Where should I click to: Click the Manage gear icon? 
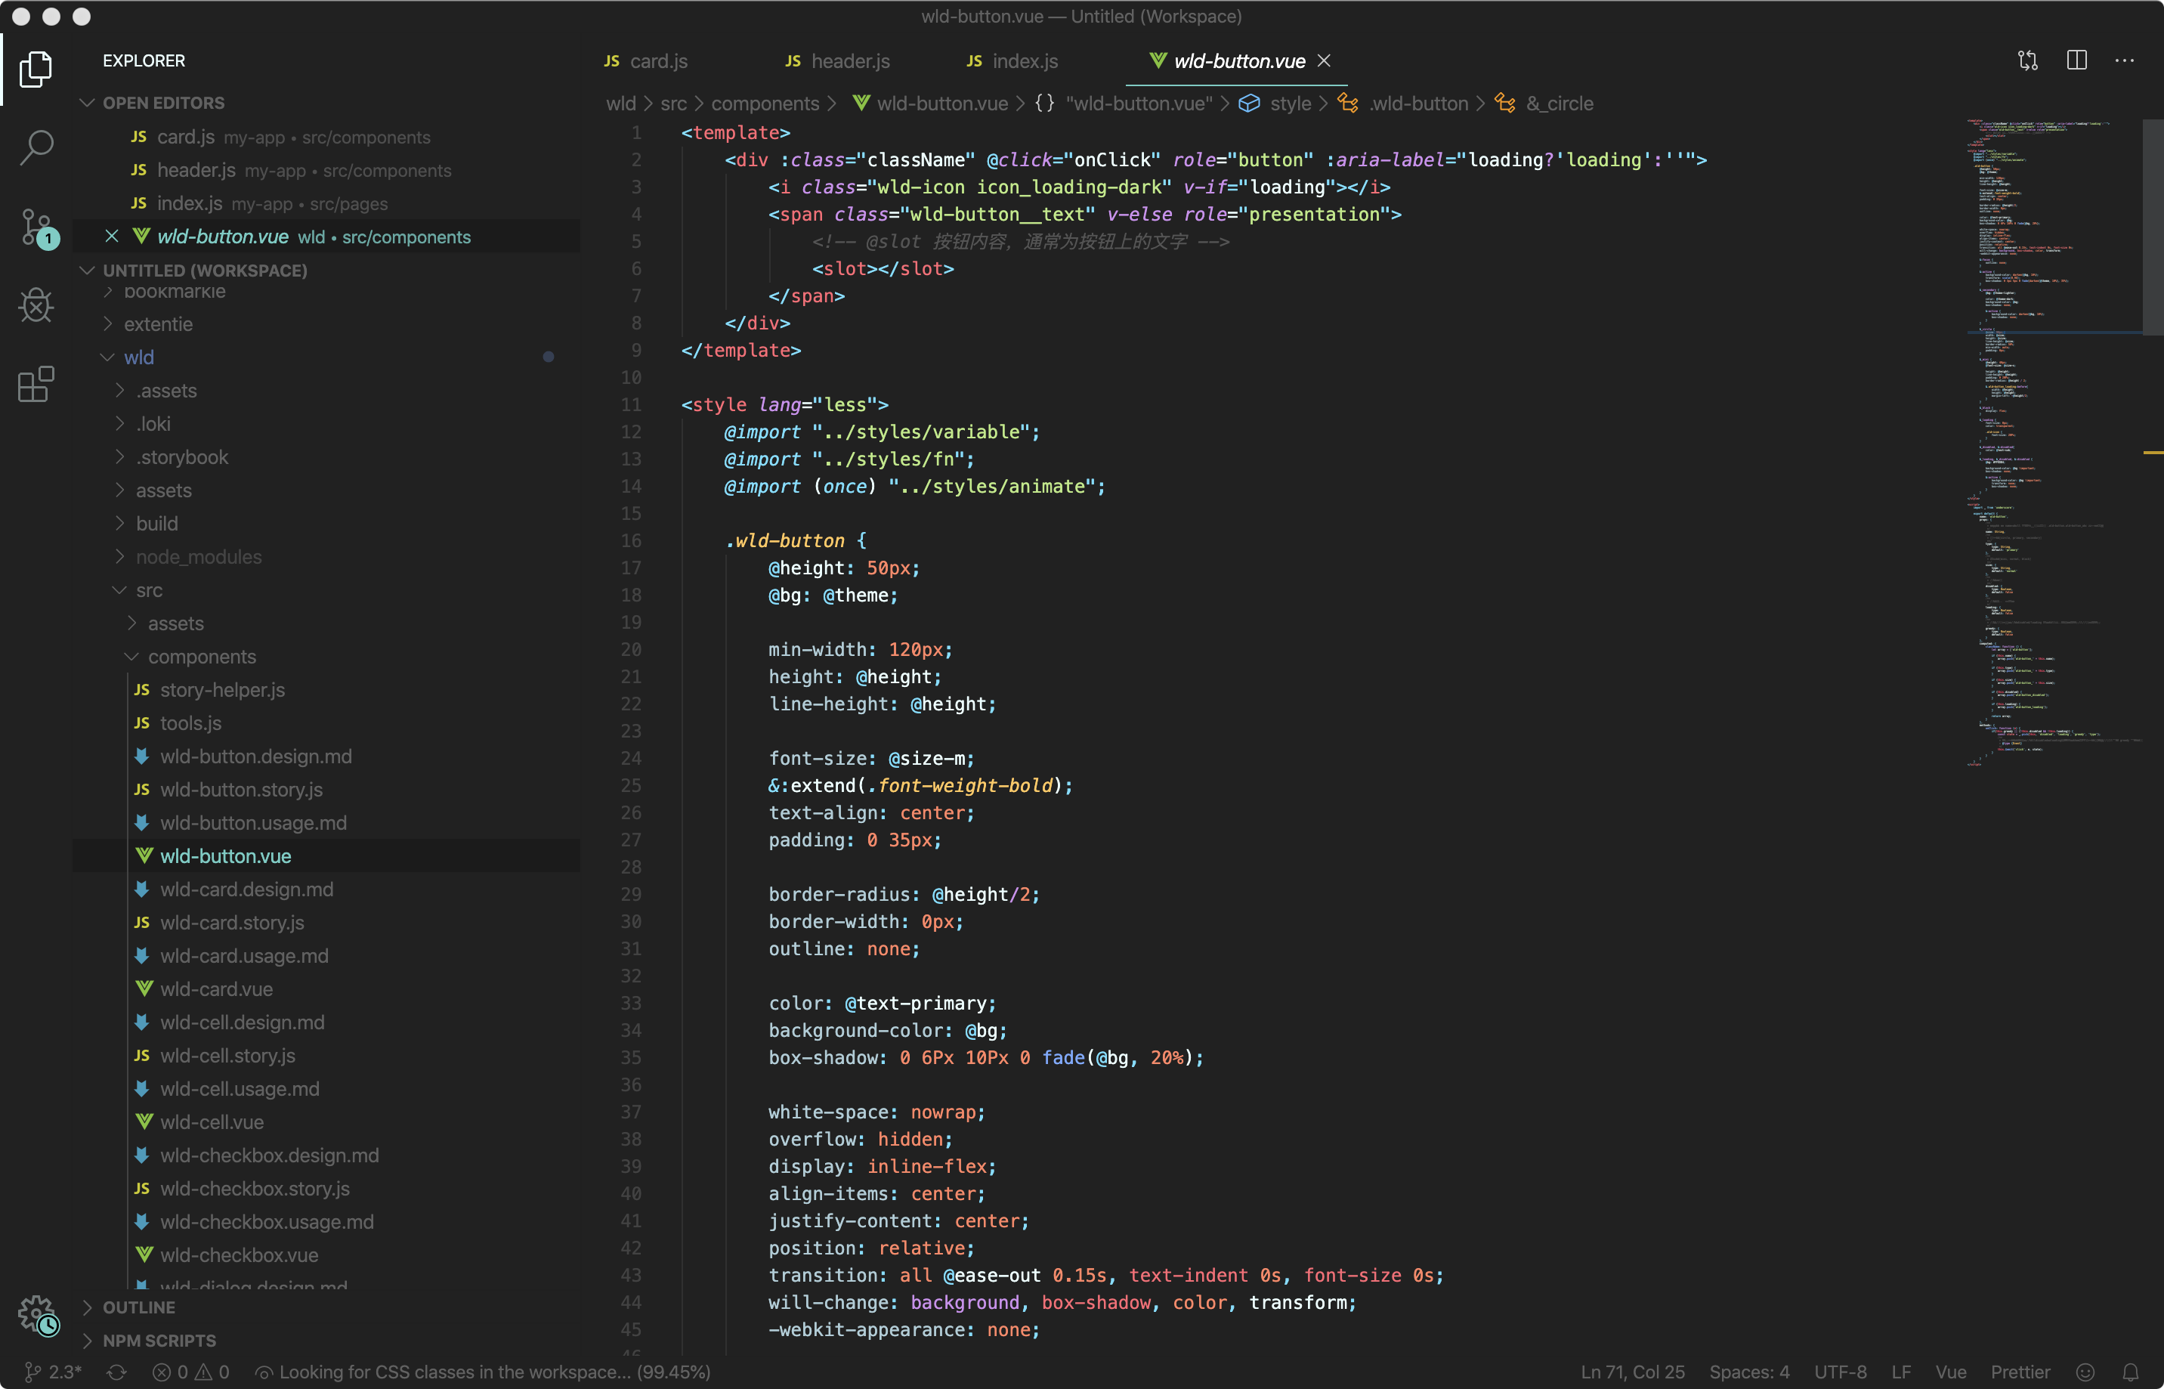click(x=38, y=1315)
